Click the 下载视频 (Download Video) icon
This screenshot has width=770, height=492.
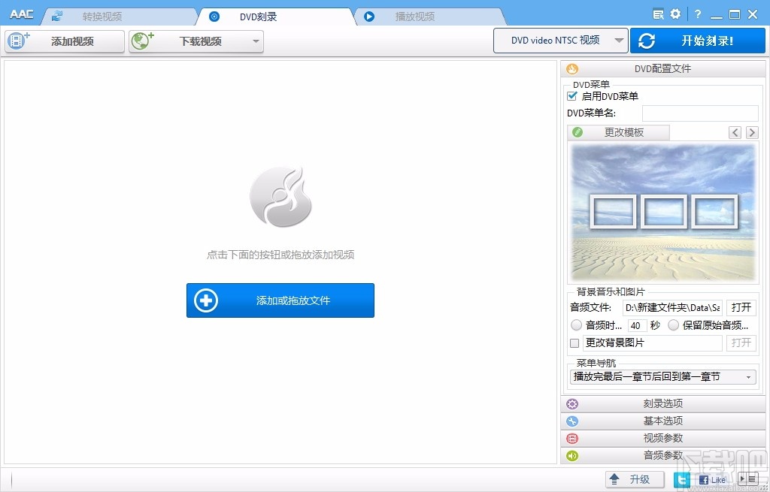141,41
